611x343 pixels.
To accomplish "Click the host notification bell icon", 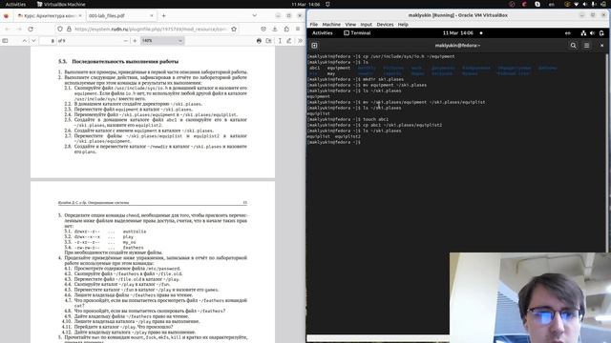I will pos(327,4).
